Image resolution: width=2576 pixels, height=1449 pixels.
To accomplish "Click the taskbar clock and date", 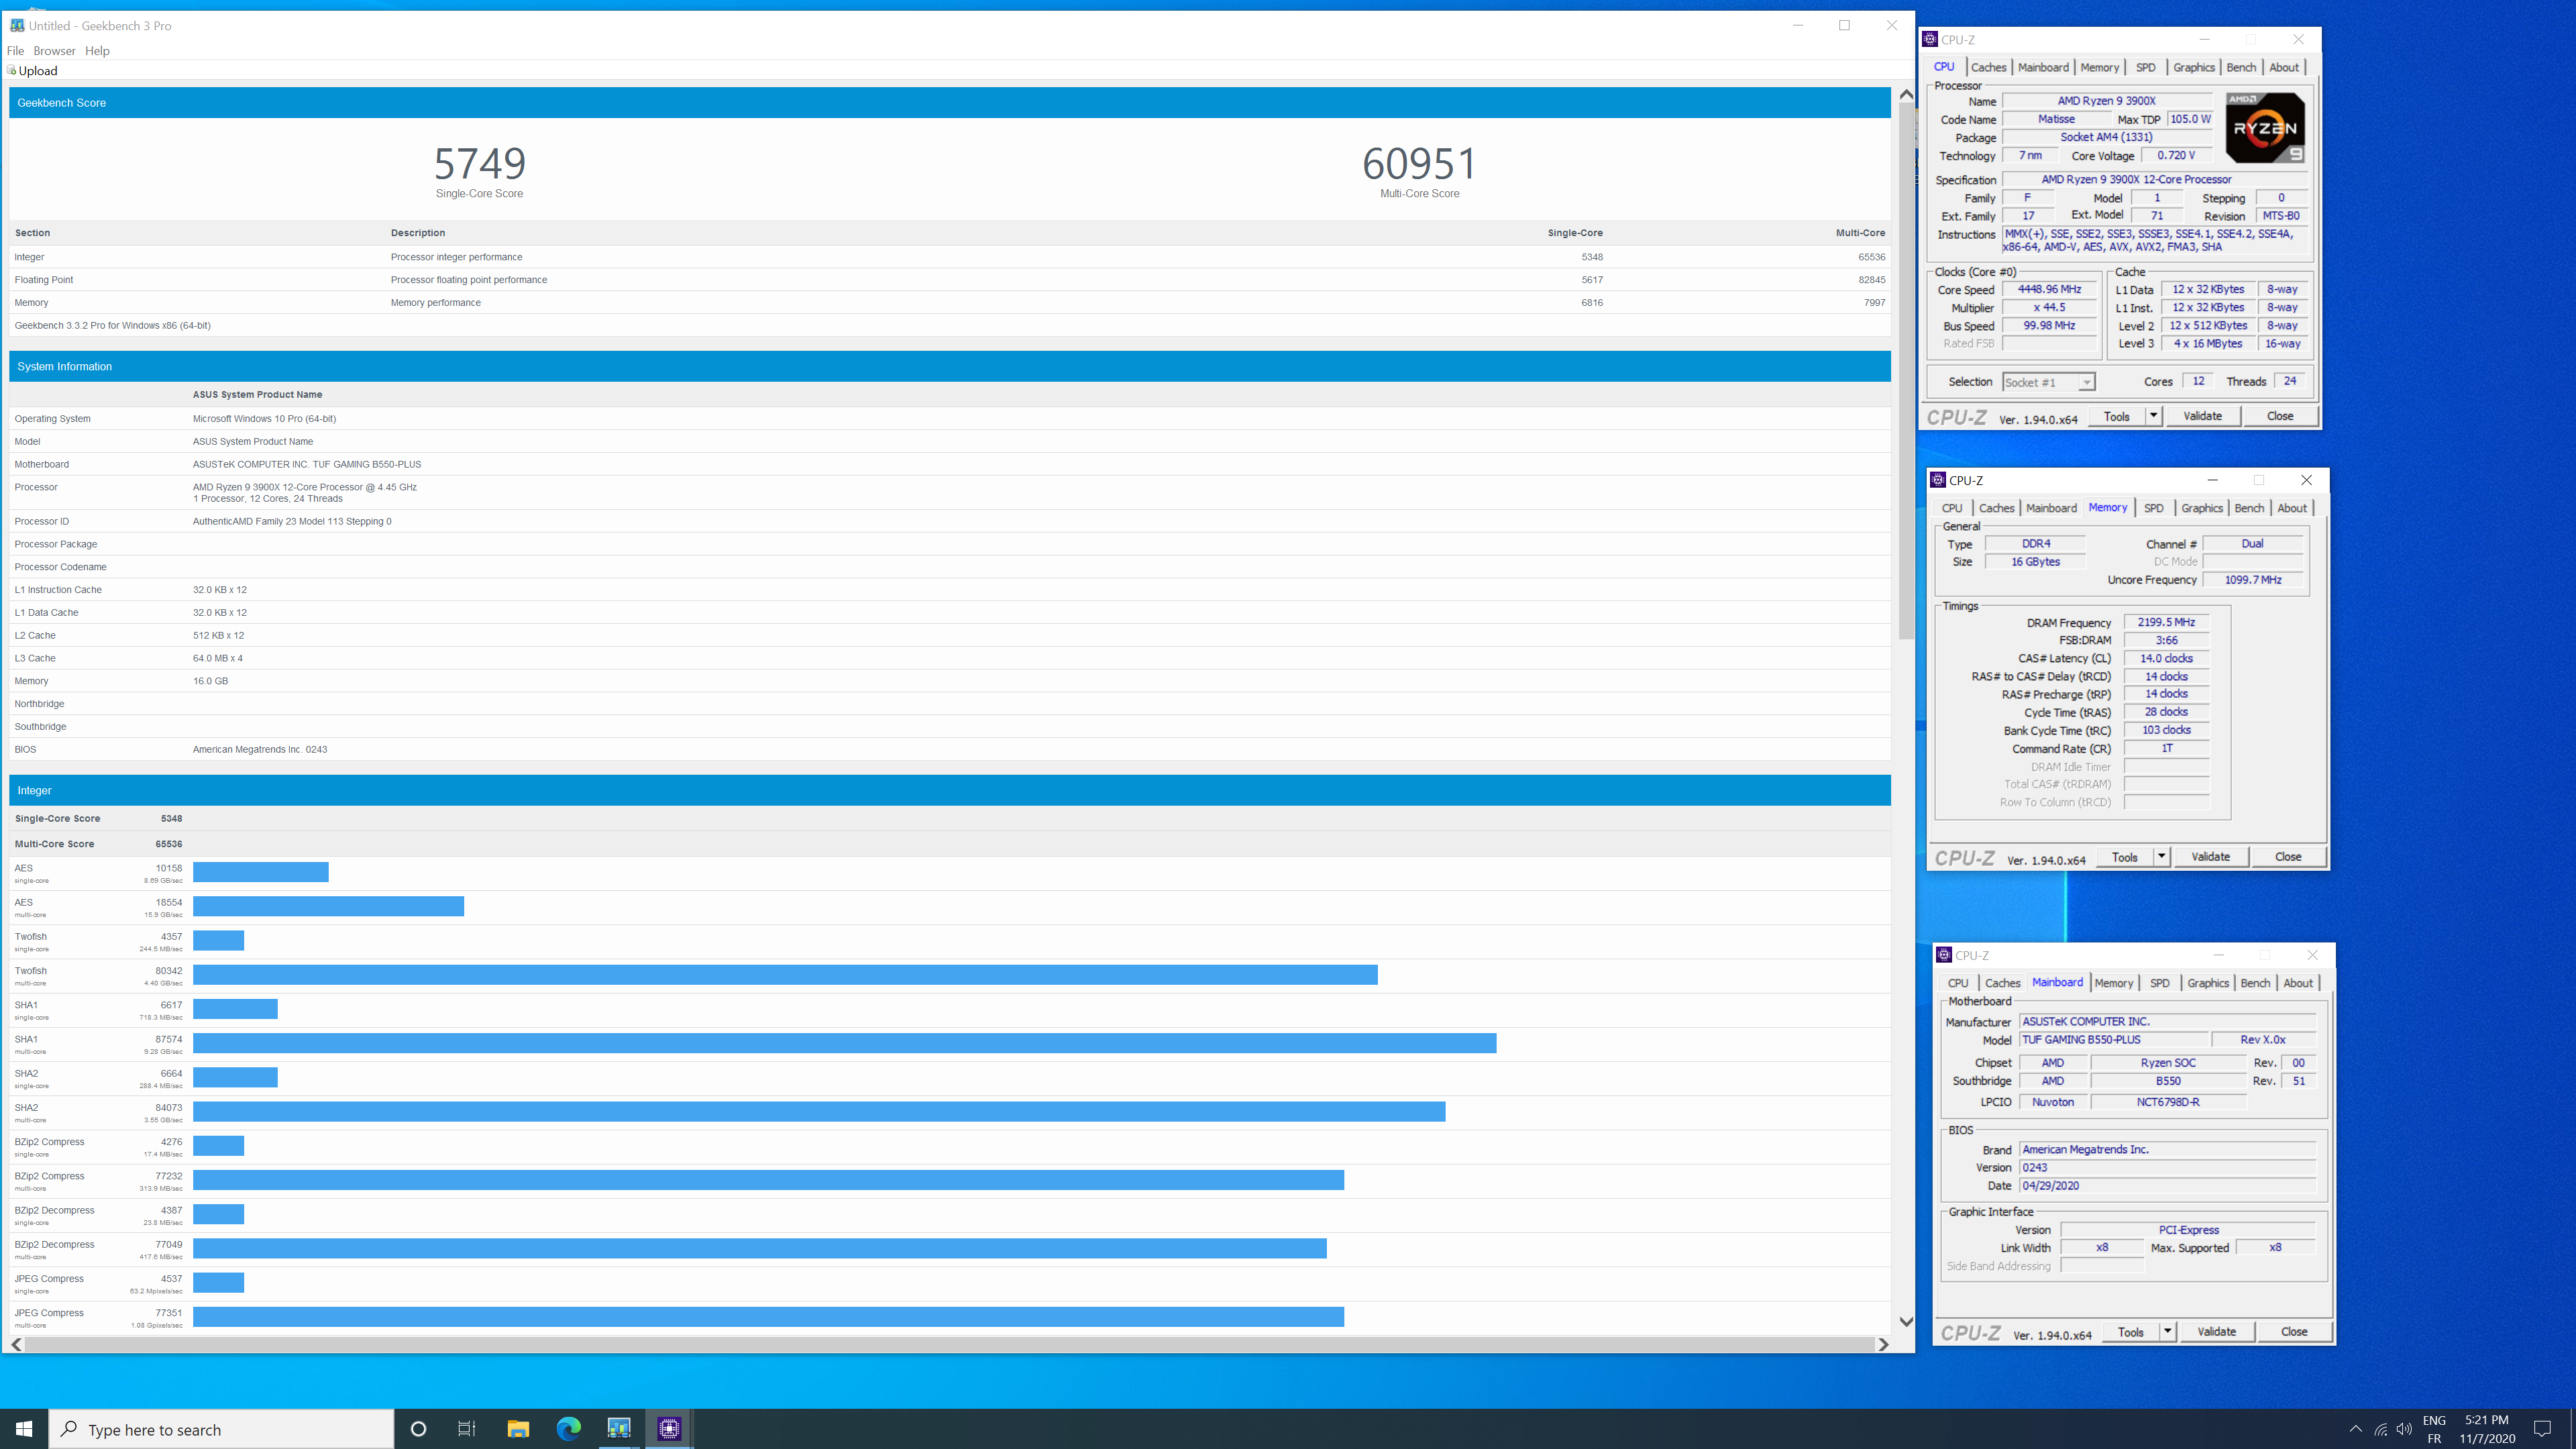I will 2487,1429.
